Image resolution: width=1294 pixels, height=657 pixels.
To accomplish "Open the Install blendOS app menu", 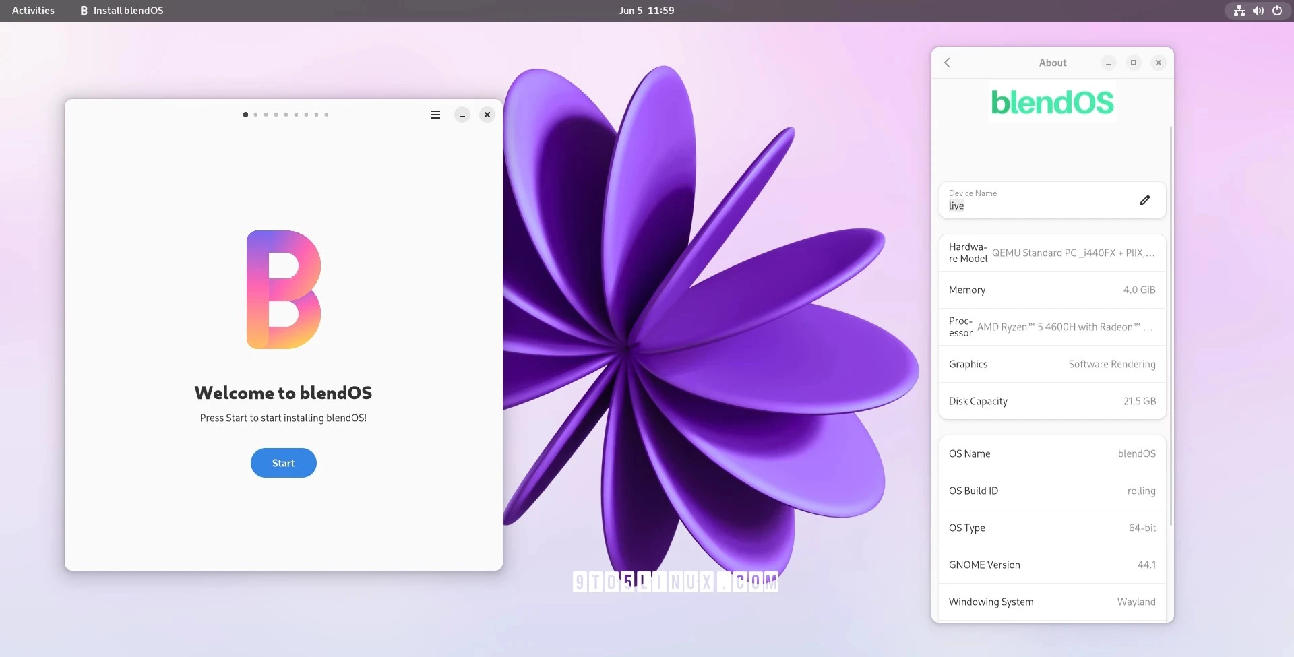I will coord(122,11).
